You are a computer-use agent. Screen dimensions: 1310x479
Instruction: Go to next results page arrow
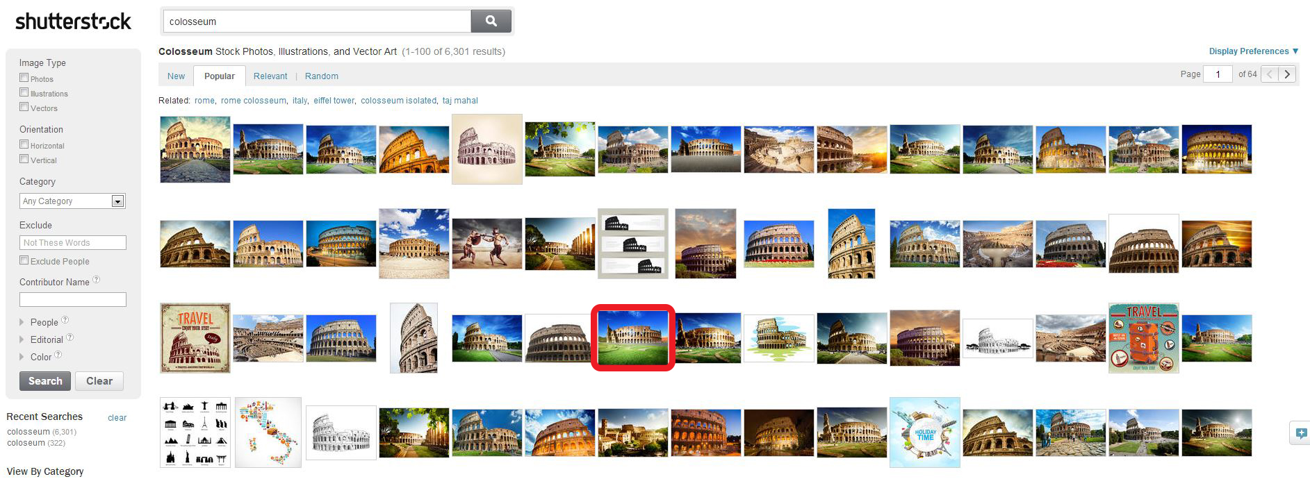(1287, 74)
